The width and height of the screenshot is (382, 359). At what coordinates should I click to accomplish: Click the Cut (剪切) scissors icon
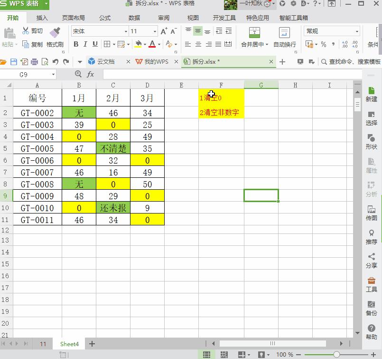click(x=26, y=31)
